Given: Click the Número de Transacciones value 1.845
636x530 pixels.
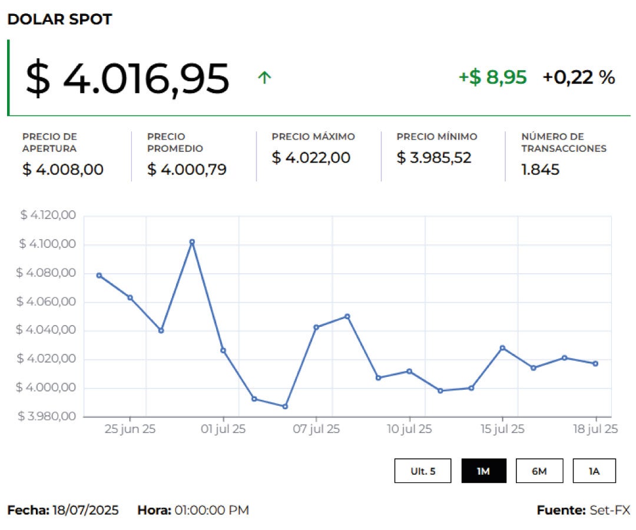Looking at the screenshot, I should (x=540, y=170).
